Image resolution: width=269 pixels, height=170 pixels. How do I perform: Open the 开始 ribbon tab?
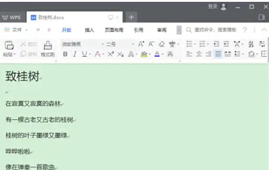[67, 30]
